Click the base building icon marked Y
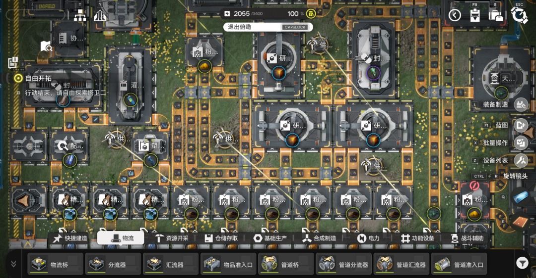 click(100, 15)
